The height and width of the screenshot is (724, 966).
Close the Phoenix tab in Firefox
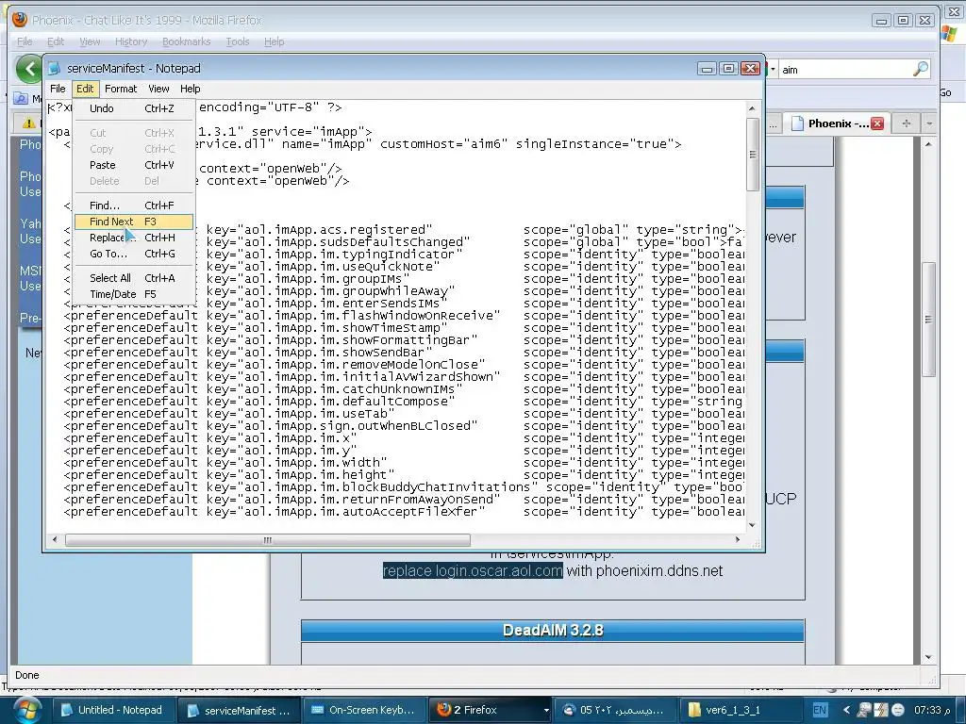pyautogui.click(x=877, y=123)
